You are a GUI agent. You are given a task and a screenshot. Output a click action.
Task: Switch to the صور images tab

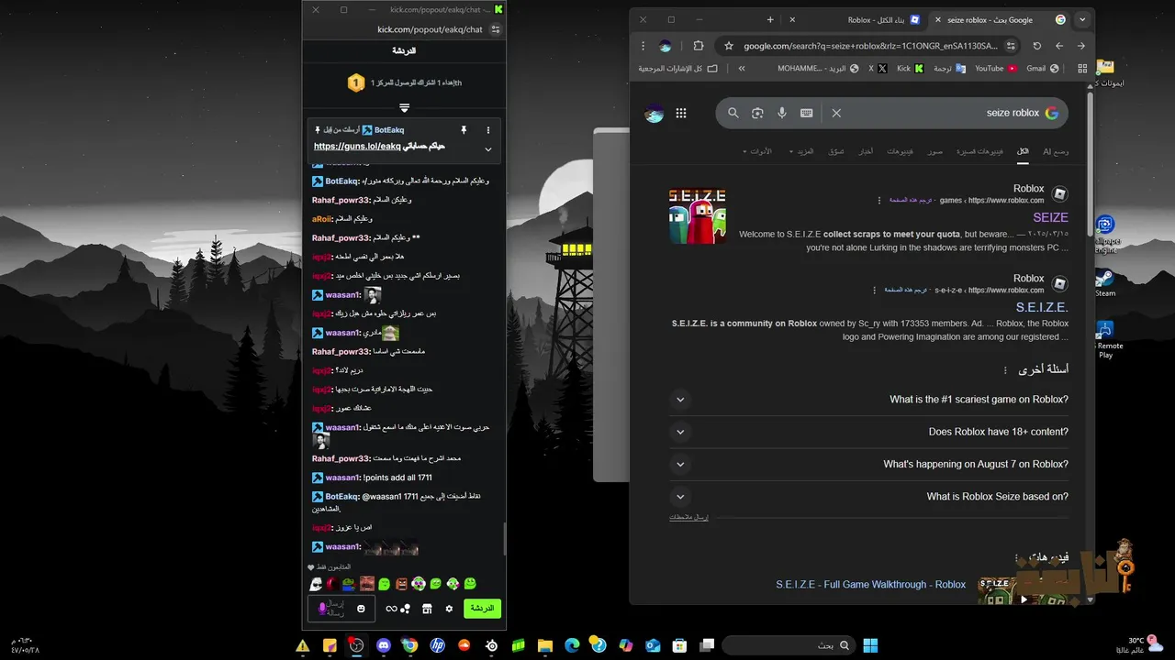pyautogui.click(x=934, y=151)
